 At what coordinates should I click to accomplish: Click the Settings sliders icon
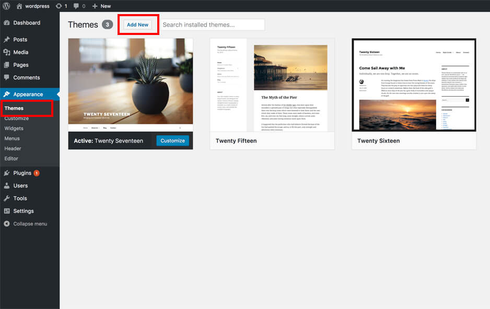click(7, 211)
